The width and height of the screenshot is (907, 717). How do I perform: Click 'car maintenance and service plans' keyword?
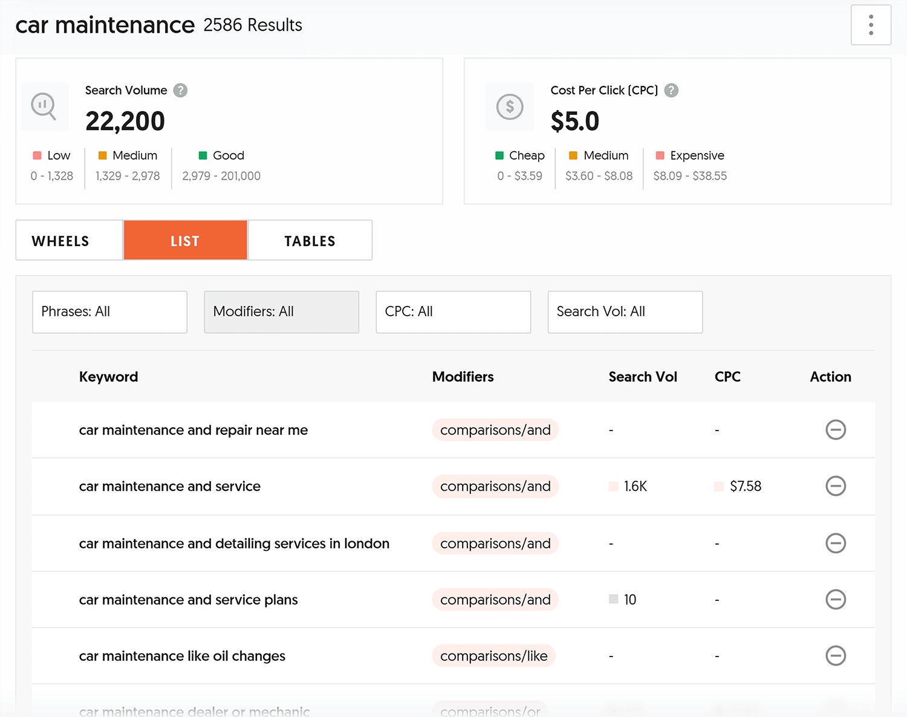click(189, 600)
